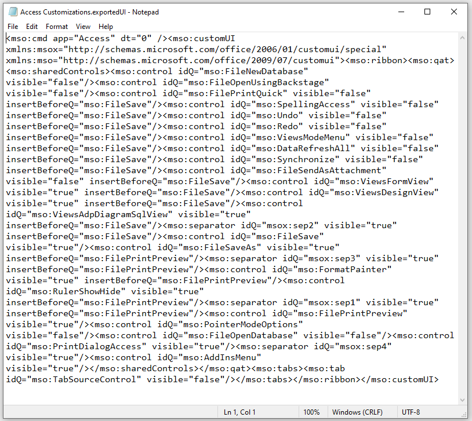
Task: Open the View menu
Action: (x=83, y=27)
